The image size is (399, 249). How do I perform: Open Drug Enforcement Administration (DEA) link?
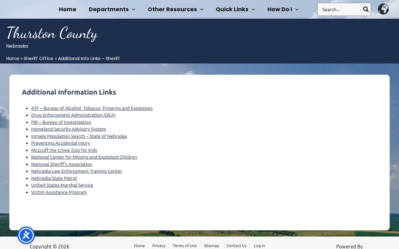[73, 115]
